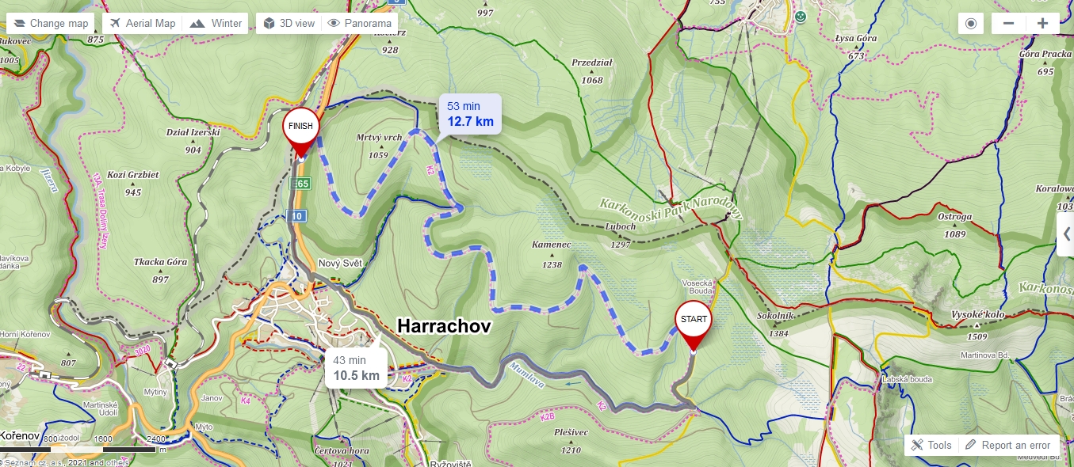
Task: Select the FINISH route marker
Action: [300, 133]
